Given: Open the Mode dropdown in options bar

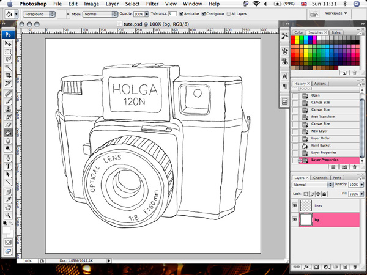Looking at the screenshot, I should pyautogui.click(x=100, y=14).
